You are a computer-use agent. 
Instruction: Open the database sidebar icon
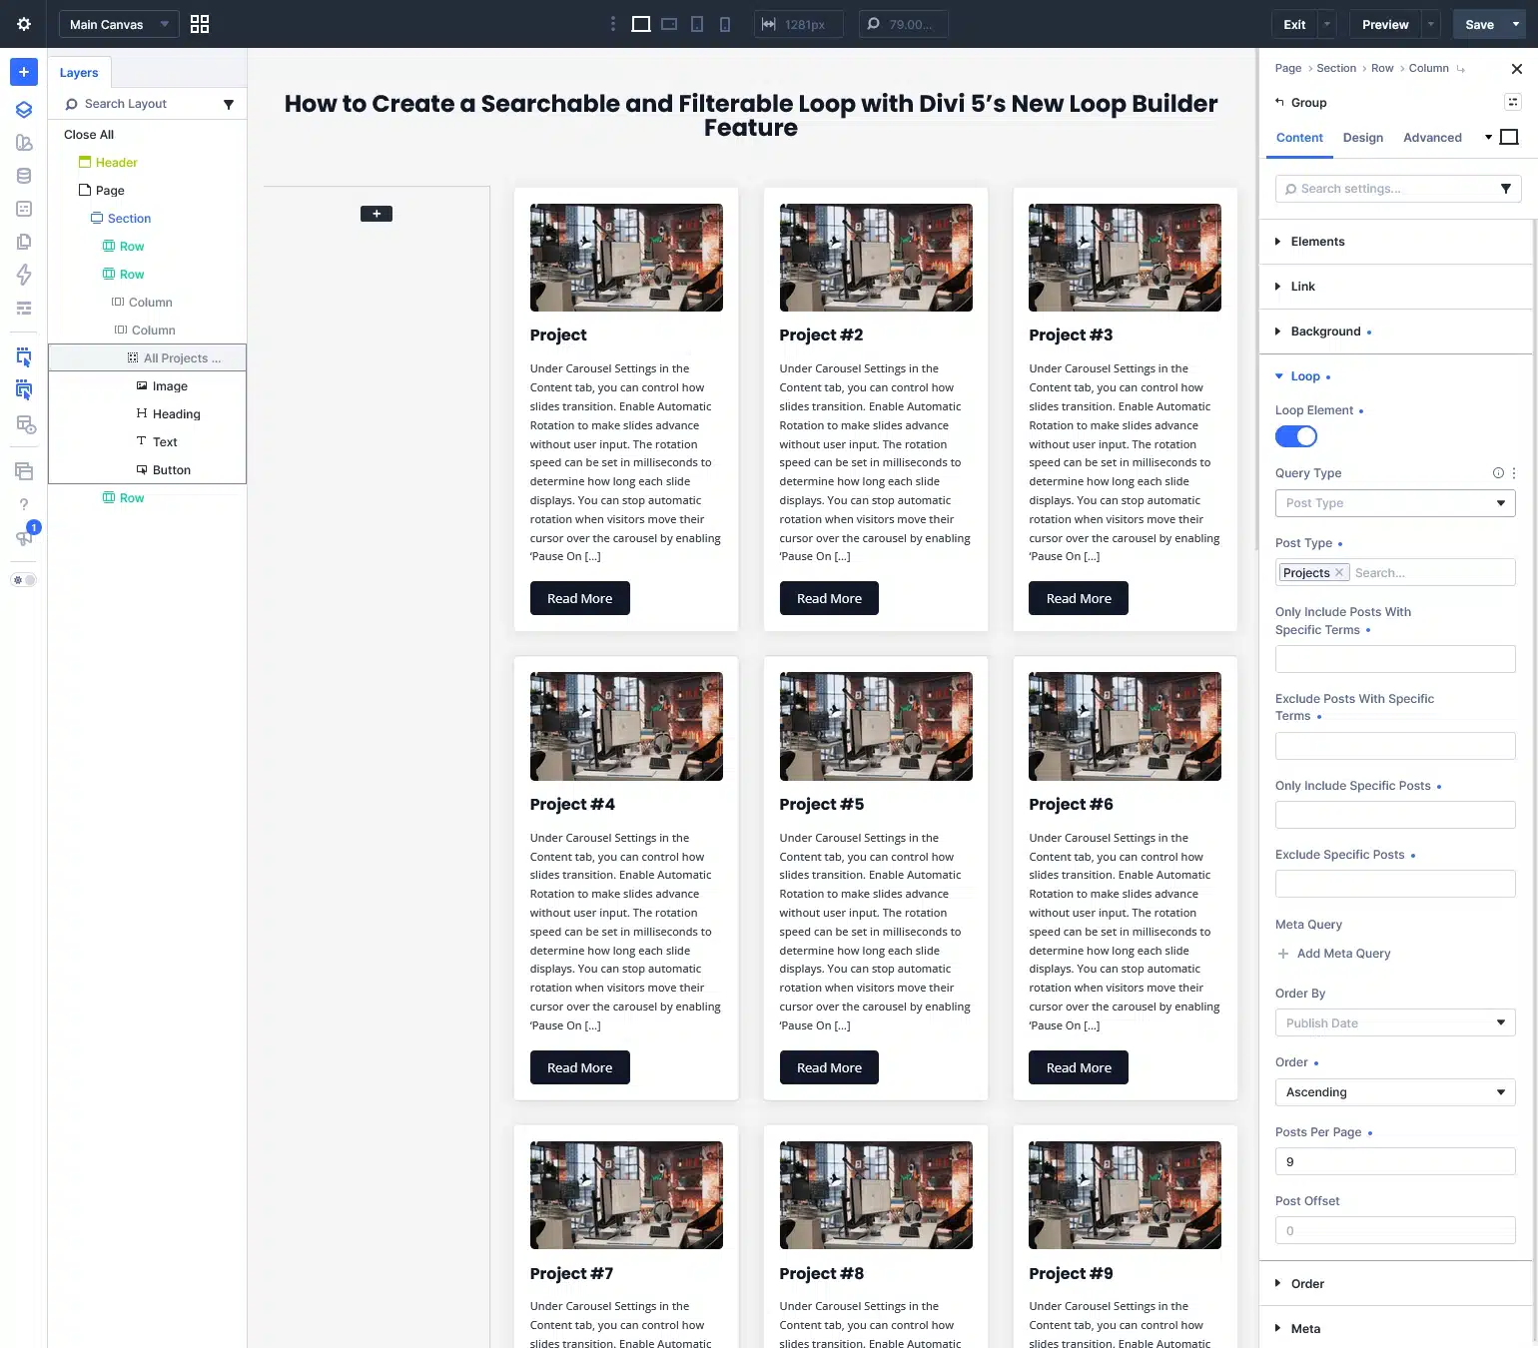pyautogui.click(x=24, y=176)
